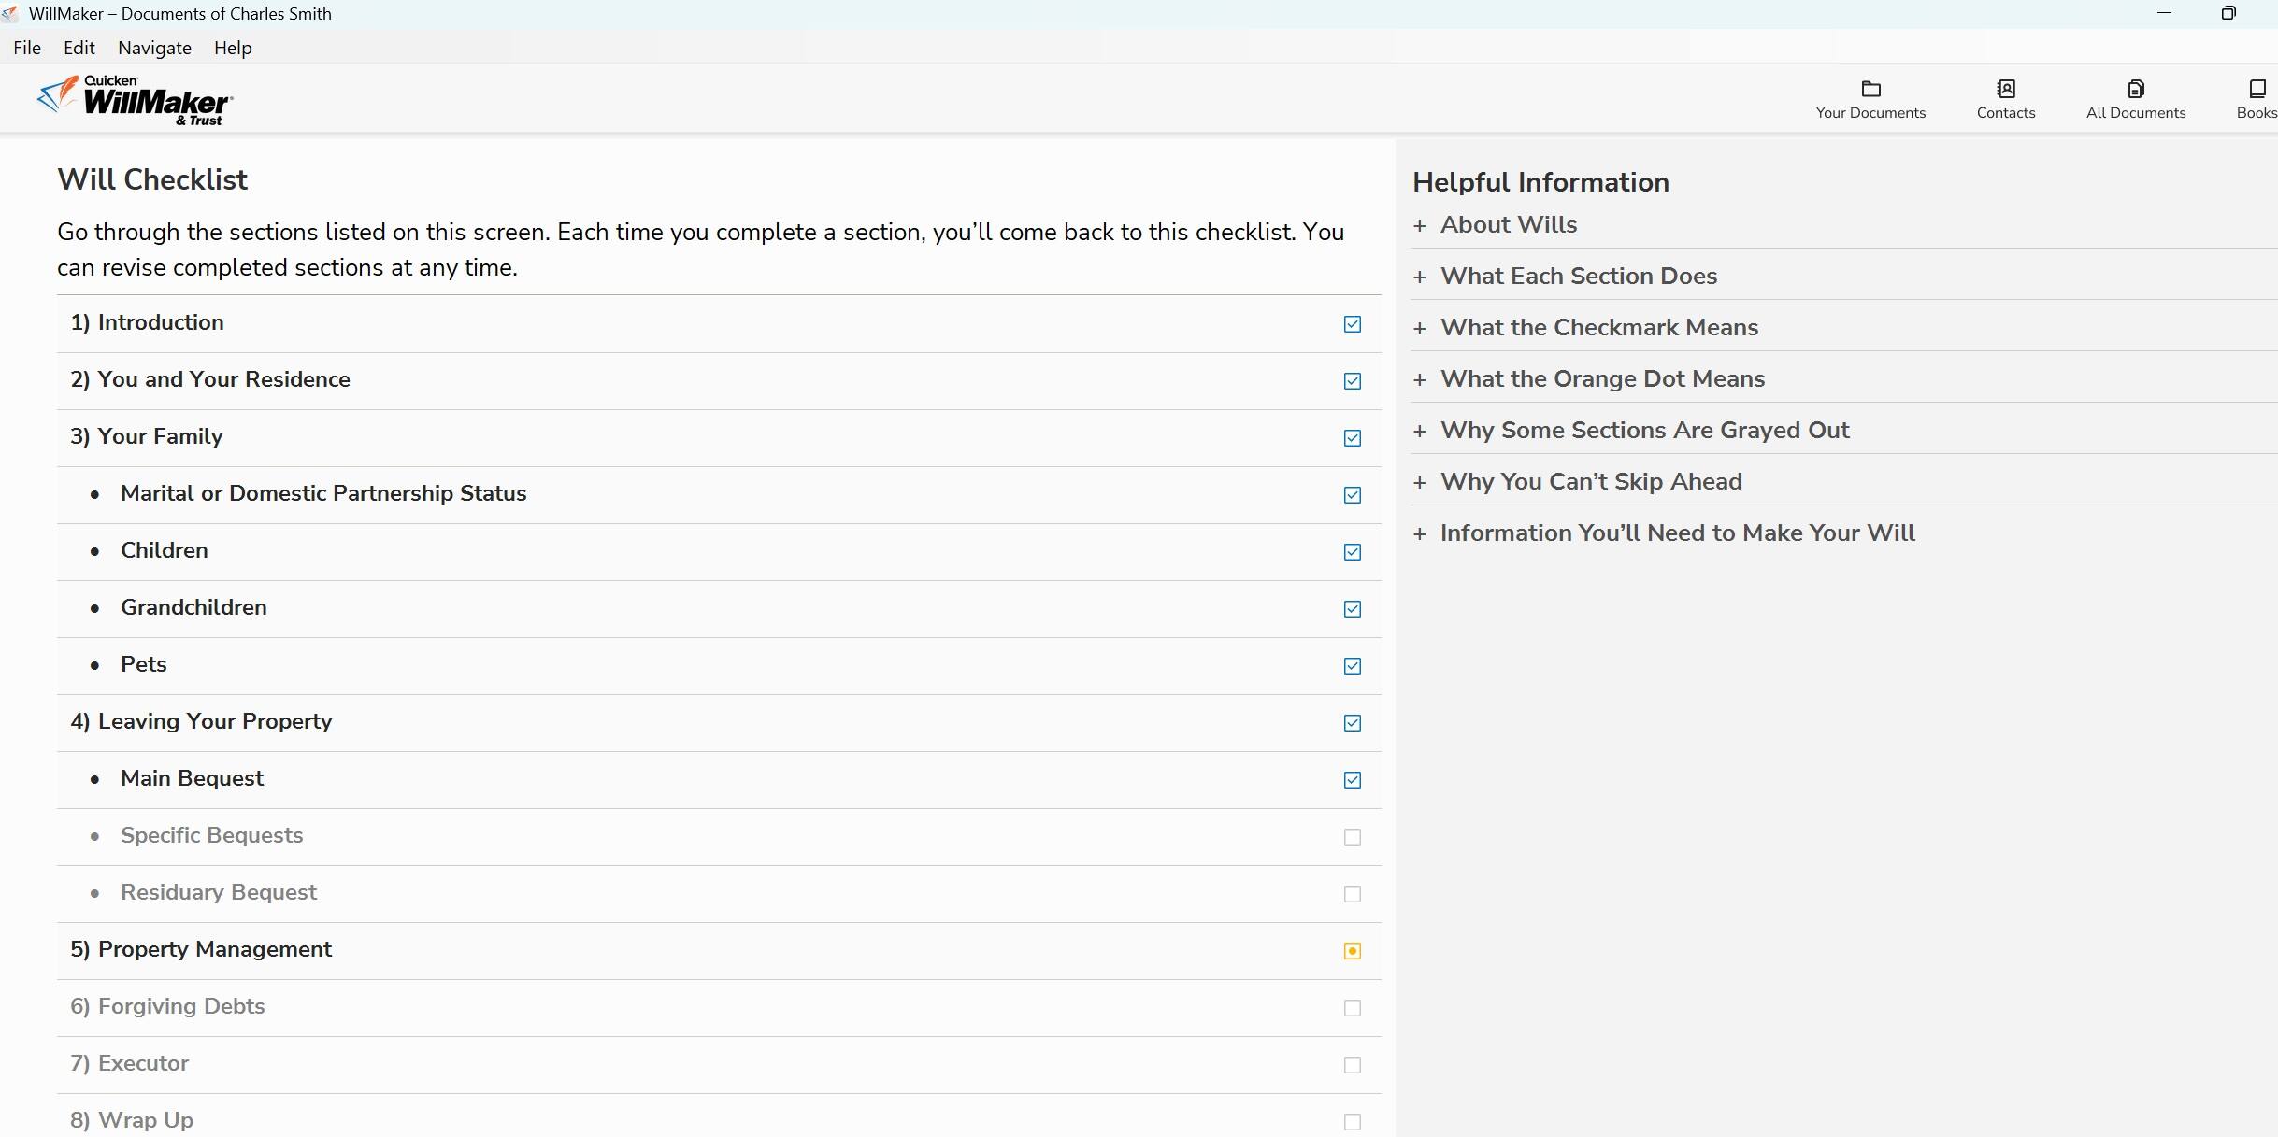Open the File menu
Screen dimensions: 2278x1137
tap(27, 48)
